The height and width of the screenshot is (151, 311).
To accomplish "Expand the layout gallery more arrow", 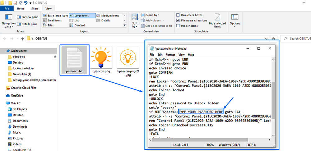I will click(x=125, y=25).
